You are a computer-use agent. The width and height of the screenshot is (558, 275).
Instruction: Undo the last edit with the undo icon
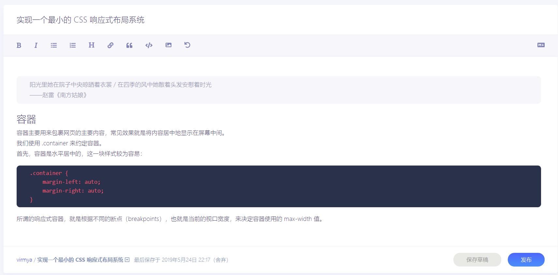tap(187, 45)
